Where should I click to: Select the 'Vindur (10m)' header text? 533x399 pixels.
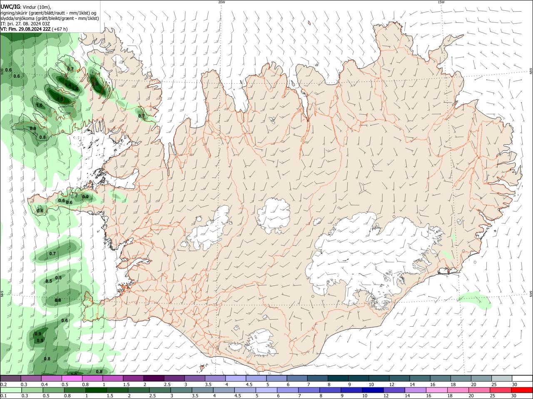tap(37, 7)
